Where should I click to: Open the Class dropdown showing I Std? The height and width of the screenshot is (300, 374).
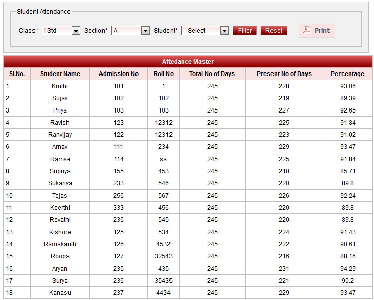[x=61, y=31]
